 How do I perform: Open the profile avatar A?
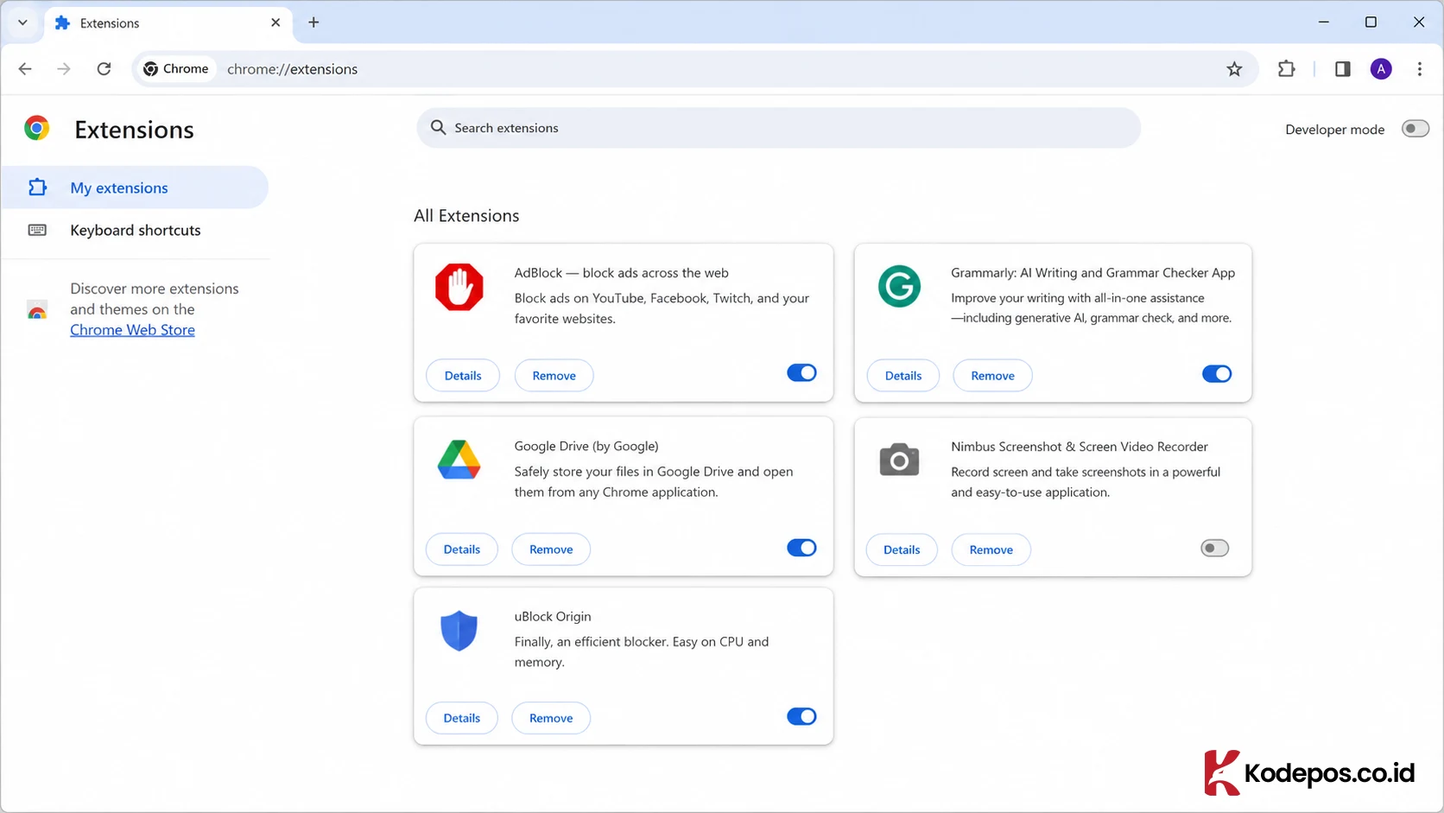coord(1381,69)
